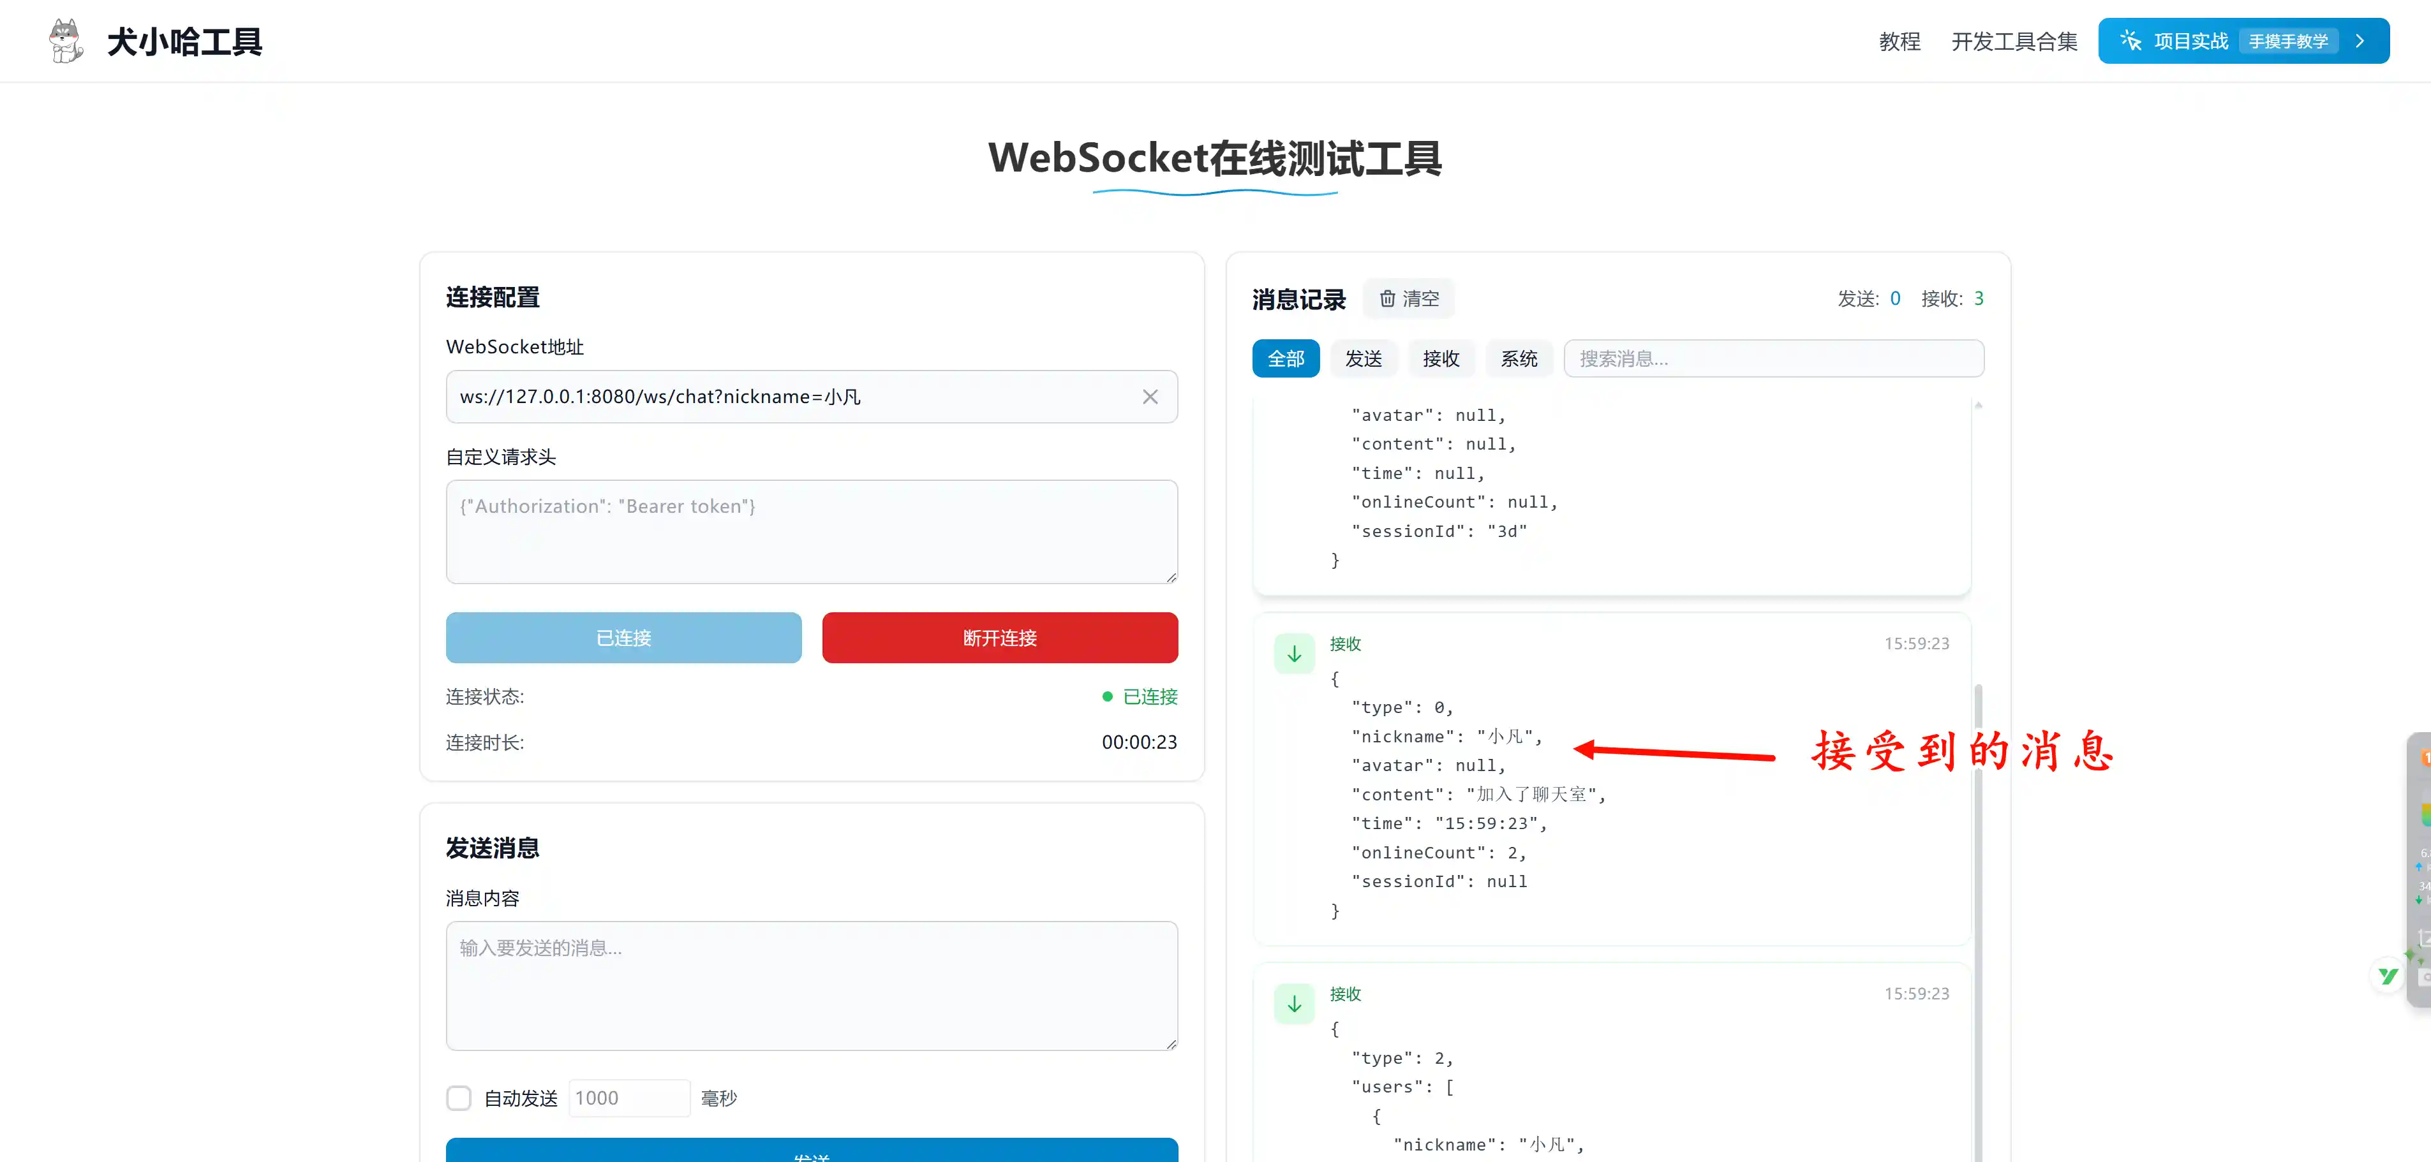Enable the 自动发送 checkbox

coord(459,1097)
